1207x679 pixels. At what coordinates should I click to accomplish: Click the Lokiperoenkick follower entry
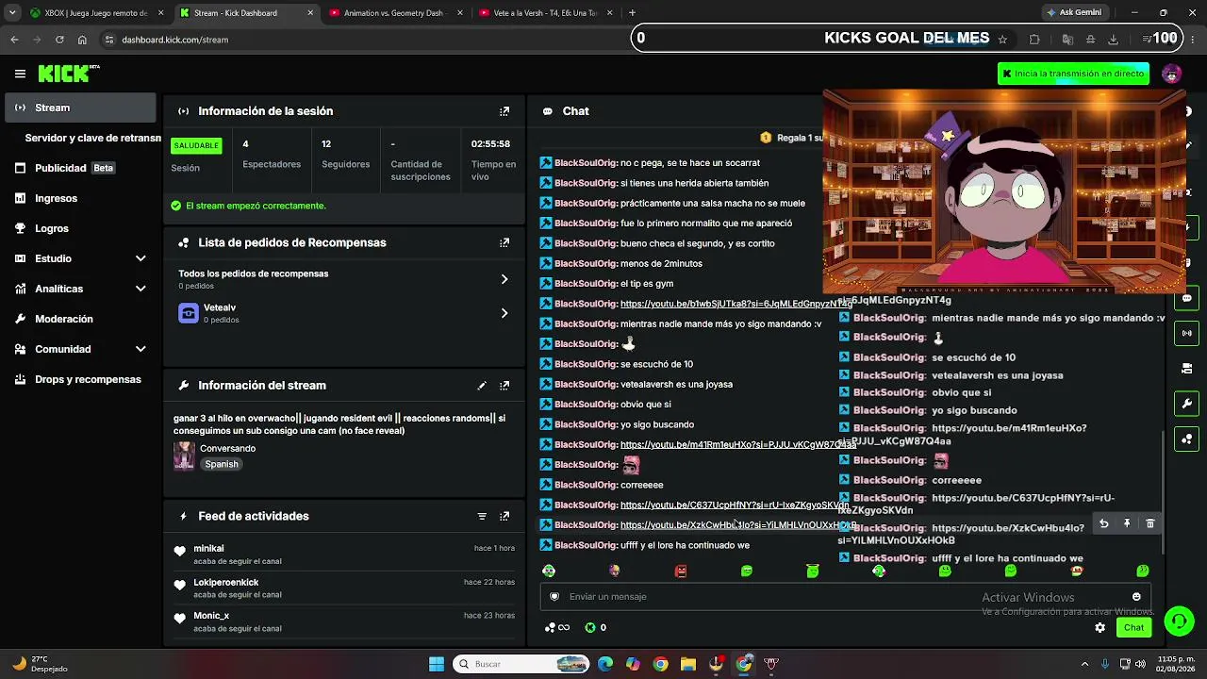pos(344,588)
